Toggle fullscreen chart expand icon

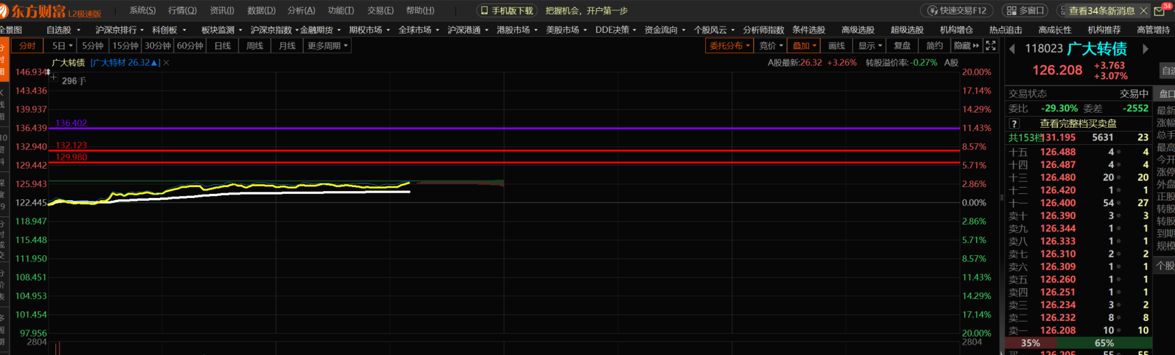(x=991, y=46)
